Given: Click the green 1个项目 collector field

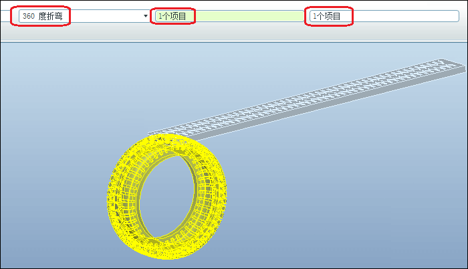Looking at the screenshot, I should tap(229, 16).
